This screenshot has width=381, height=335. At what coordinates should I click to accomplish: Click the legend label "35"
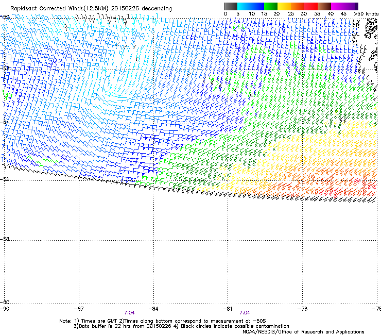(x=317, y=14)
